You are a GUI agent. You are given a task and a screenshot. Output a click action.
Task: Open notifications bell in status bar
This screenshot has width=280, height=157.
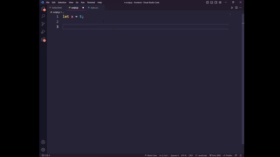click(241, 155)
